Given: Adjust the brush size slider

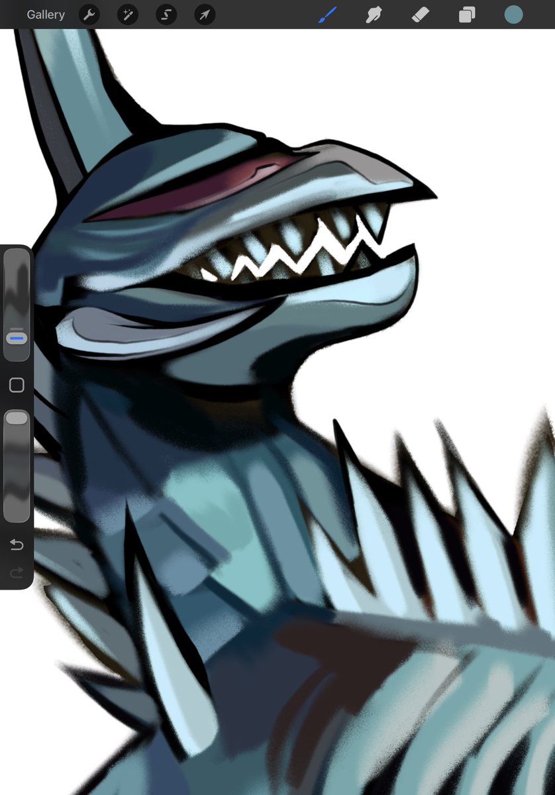Looking at the screenshot, I should click(17, 305).
